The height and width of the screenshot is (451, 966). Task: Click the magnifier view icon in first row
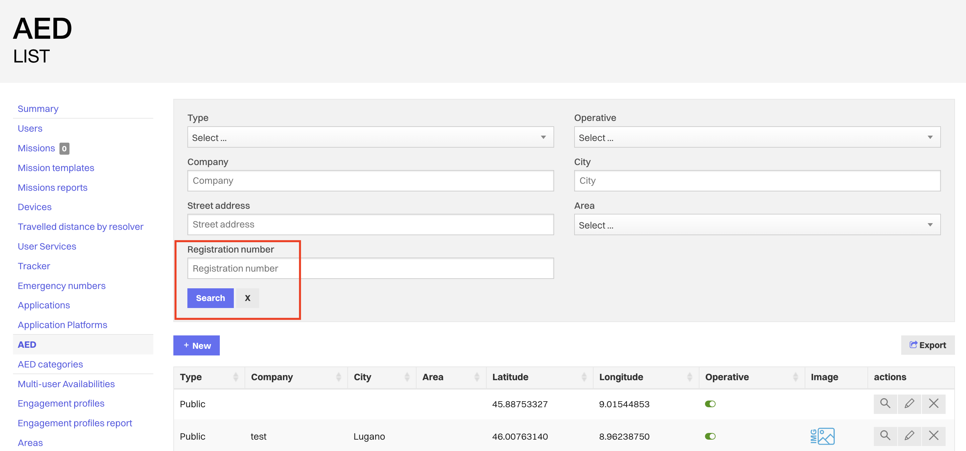click(x=885, y=404)
